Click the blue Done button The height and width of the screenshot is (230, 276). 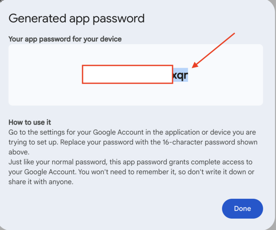(242, 209)
